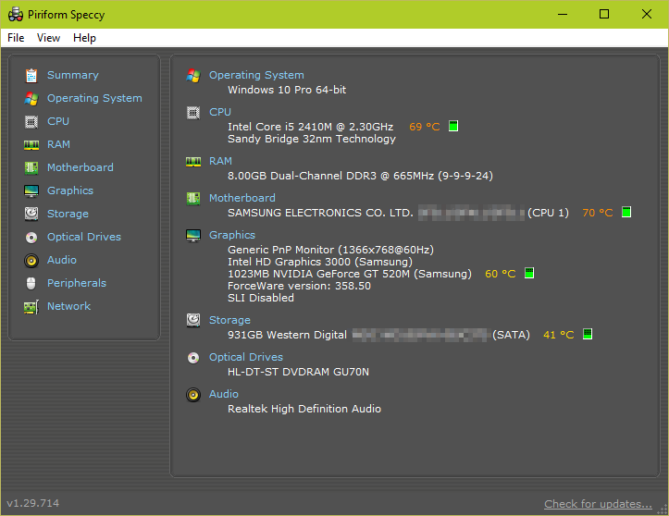Click the storage temperature indicator beside 41 °C

click(x=588, y=334)
